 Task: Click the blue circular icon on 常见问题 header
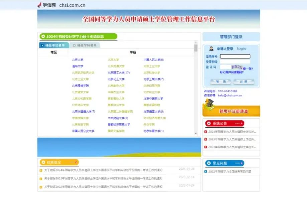pos(209,163)
